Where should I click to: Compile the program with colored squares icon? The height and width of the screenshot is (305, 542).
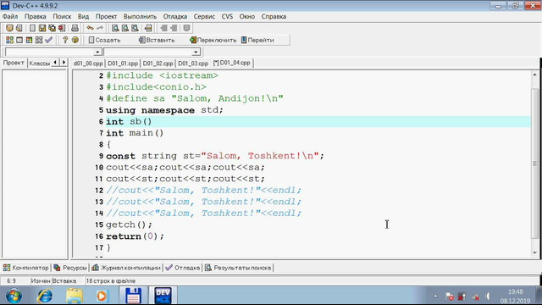tap(9, 40)
